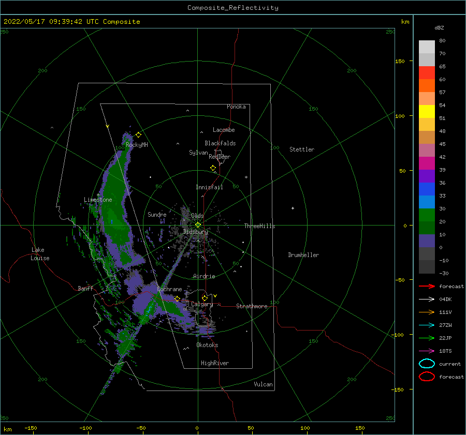The height and width of the screenshot is (435, 466).
Task: Click the magenta 18TS arrow legend icon
Action: (x=427, y=351)
